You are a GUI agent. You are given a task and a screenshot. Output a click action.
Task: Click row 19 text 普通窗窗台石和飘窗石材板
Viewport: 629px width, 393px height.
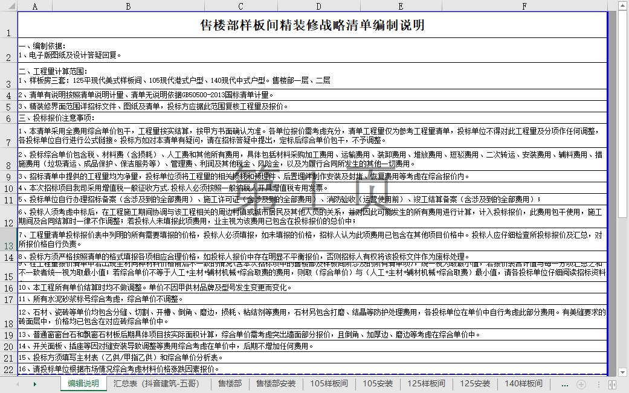pyautogui.click(x=249, y=334)
